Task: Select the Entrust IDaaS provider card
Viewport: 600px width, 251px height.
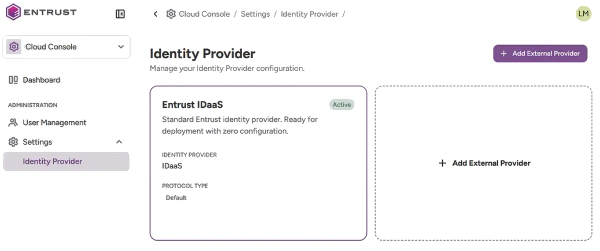Action: point(258,163)
